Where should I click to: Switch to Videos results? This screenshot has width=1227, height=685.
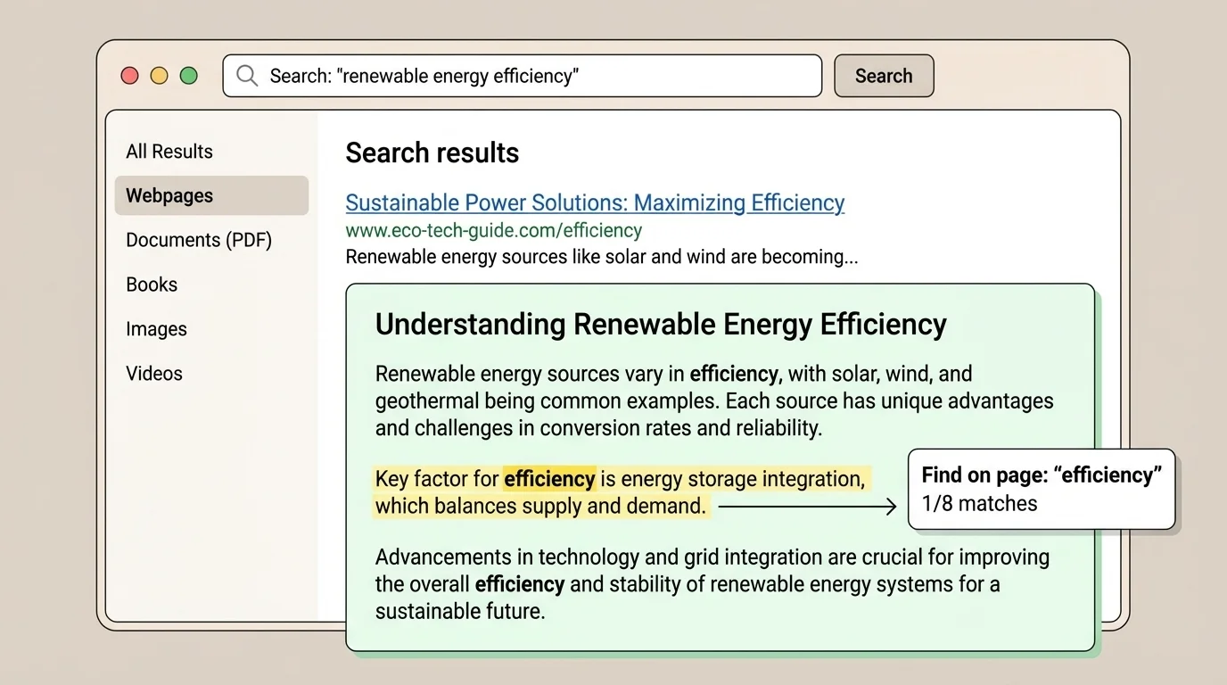154,374
